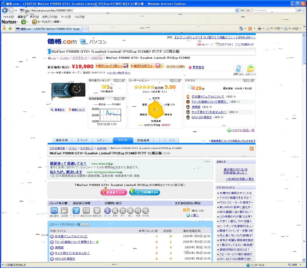Open the recent pages dropdown next to Forward

(x=16, y=11)
